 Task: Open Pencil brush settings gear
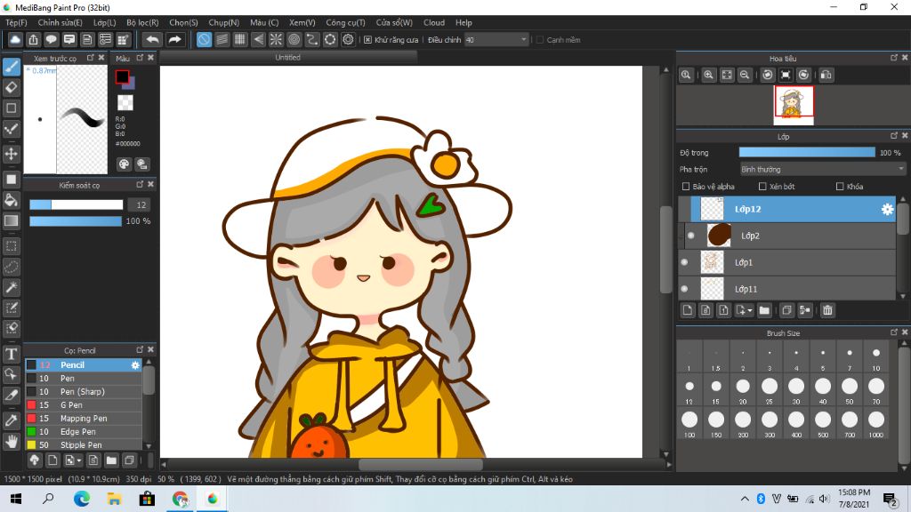click(135, 365)
